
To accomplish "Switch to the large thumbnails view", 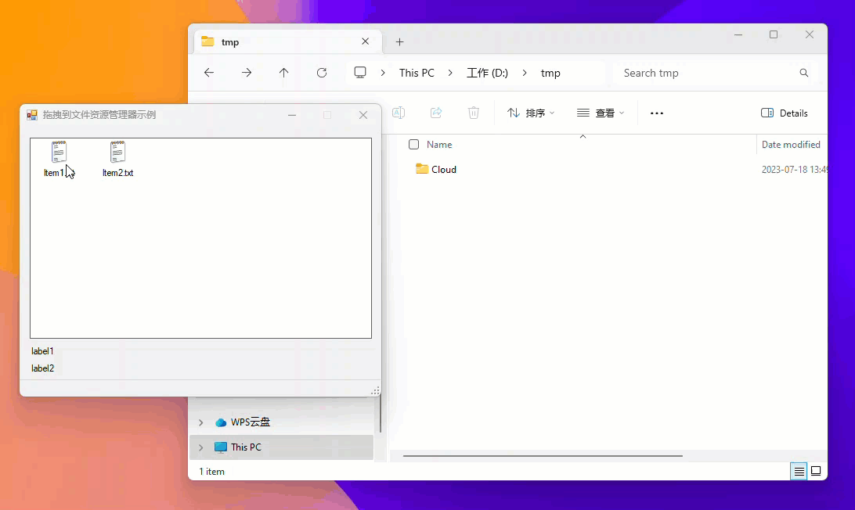I will click(x=816, y=471).
